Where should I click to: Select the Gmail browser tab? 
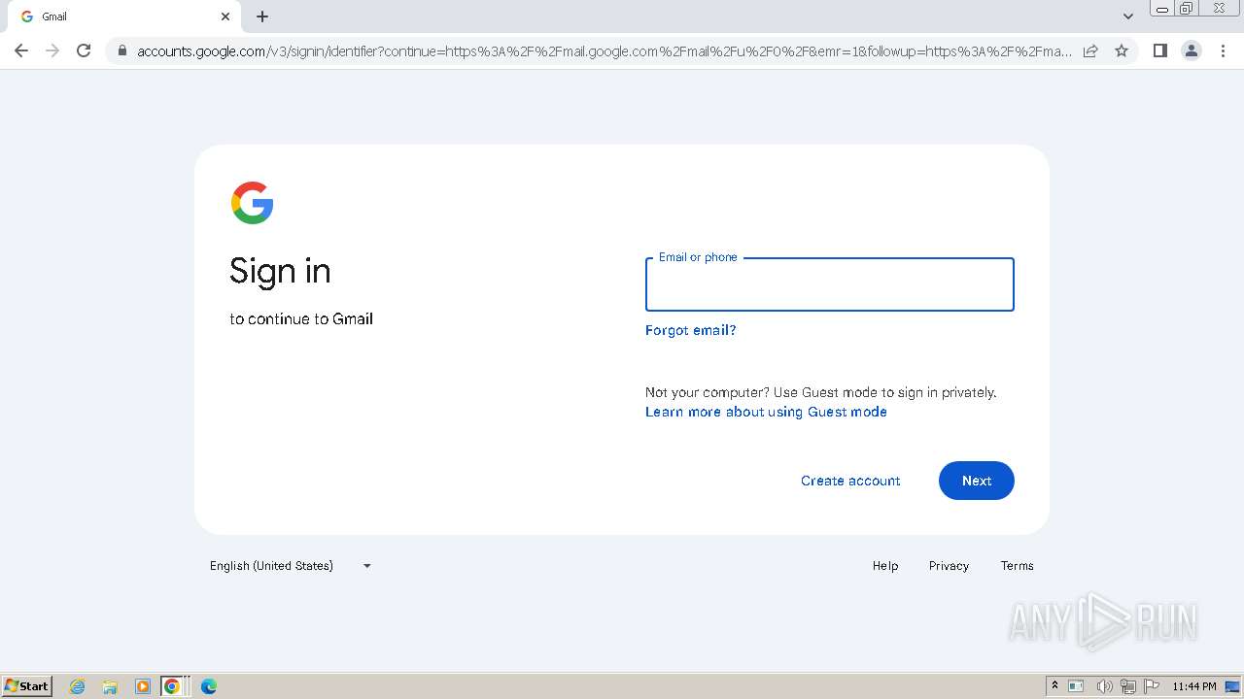tap(123, 17)
